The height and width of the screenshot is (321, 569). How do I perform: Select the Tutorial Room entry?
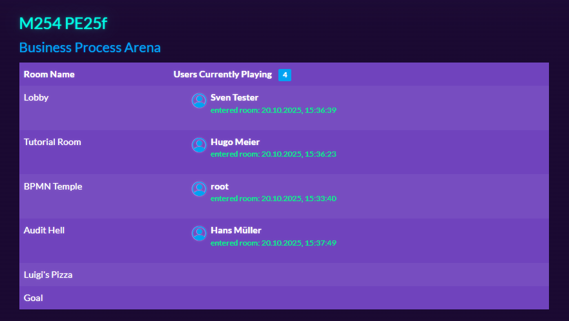(52, 142)
